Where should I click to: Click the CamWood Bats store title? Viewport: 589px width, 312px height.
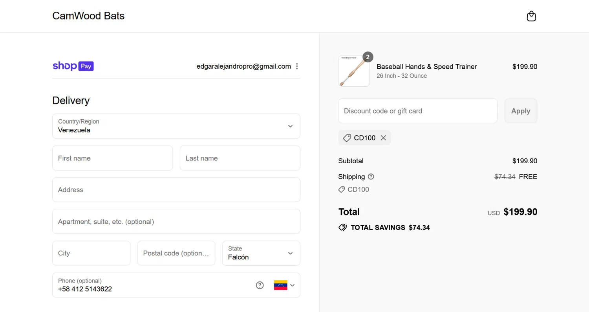(88, 16)
